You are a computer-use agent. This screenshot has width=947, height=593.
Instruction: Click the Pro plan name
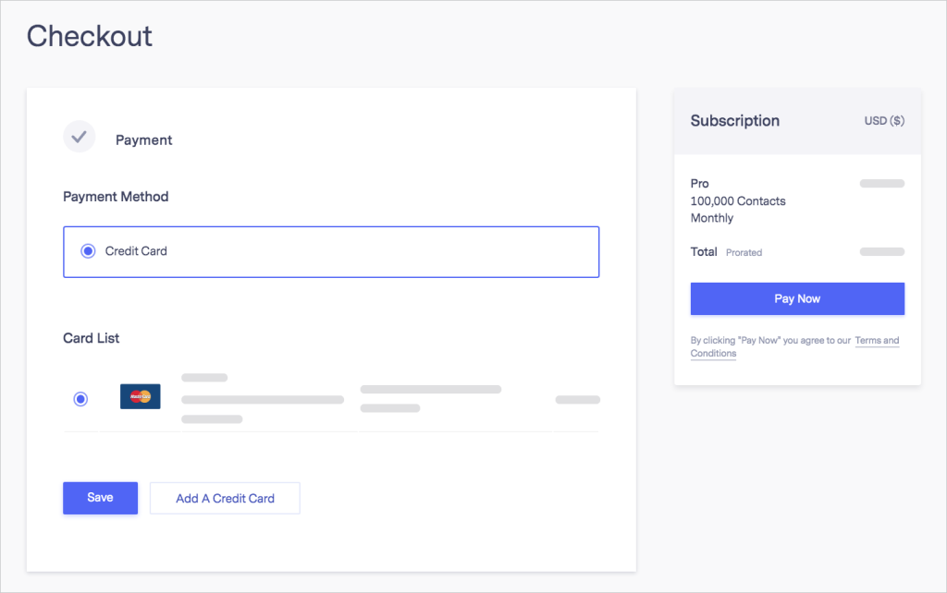tap(699, 184)
